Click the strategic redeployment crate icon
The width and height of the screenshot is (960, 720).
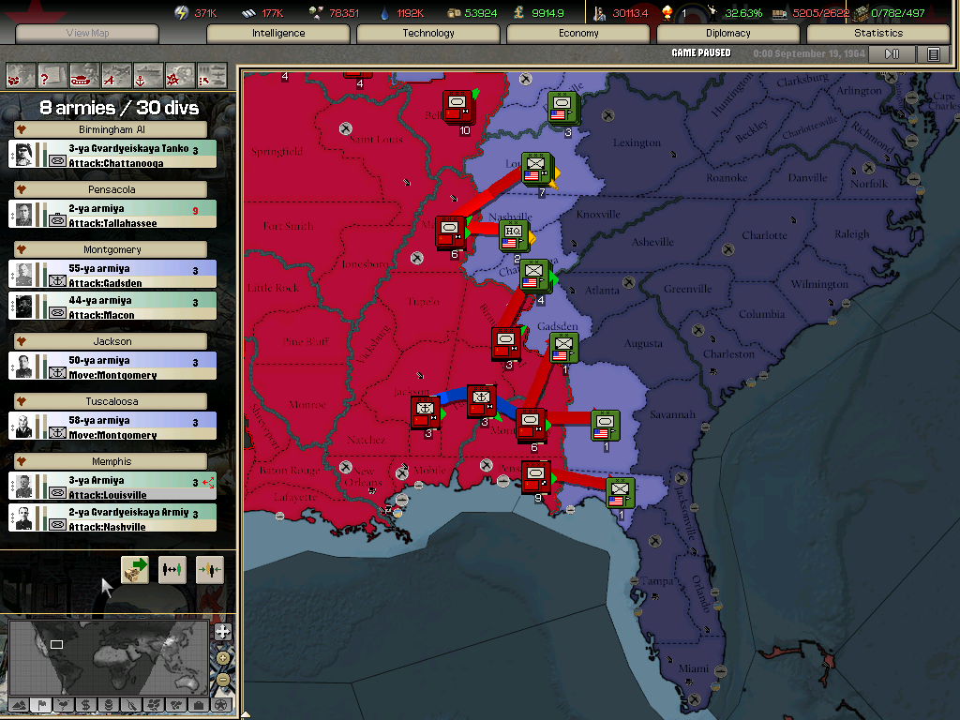tap(135, 569)
